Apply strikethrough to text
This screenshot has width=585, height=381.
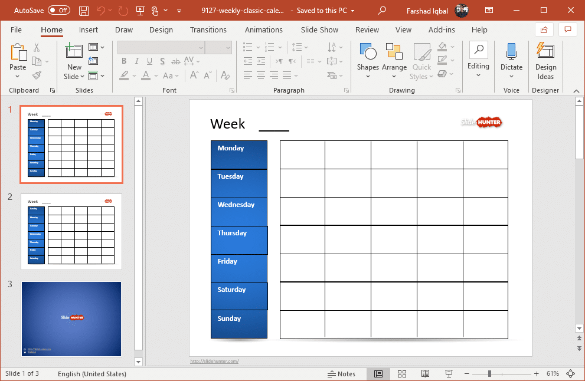(175, 61)
